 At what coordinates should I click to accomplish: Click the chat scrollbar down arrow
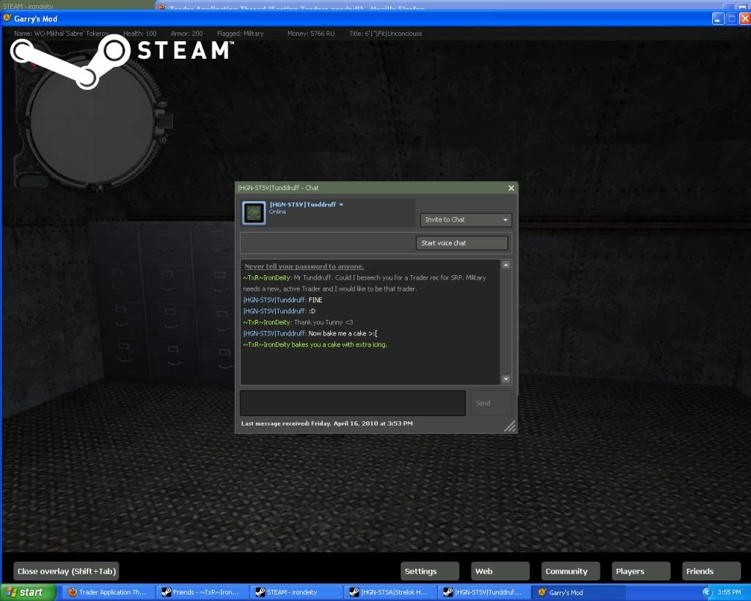click(x=506, y=379)
